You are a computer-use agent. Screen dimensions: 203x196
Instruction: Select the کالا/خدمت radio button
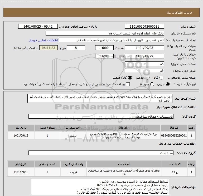130,78
